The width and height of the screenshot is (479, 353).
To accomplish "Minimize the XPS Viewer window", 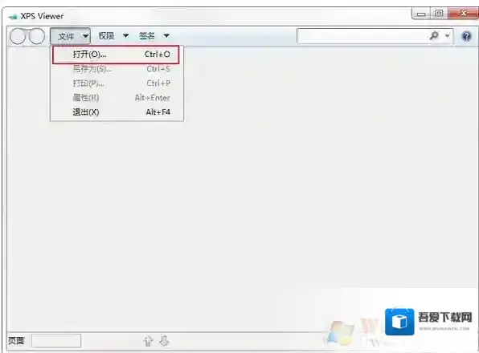I will (421, 14).
